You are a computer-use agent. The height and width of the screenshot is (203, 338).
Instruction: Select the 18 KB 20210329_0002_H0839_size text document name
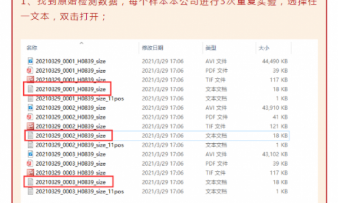[x=71, y=136]
